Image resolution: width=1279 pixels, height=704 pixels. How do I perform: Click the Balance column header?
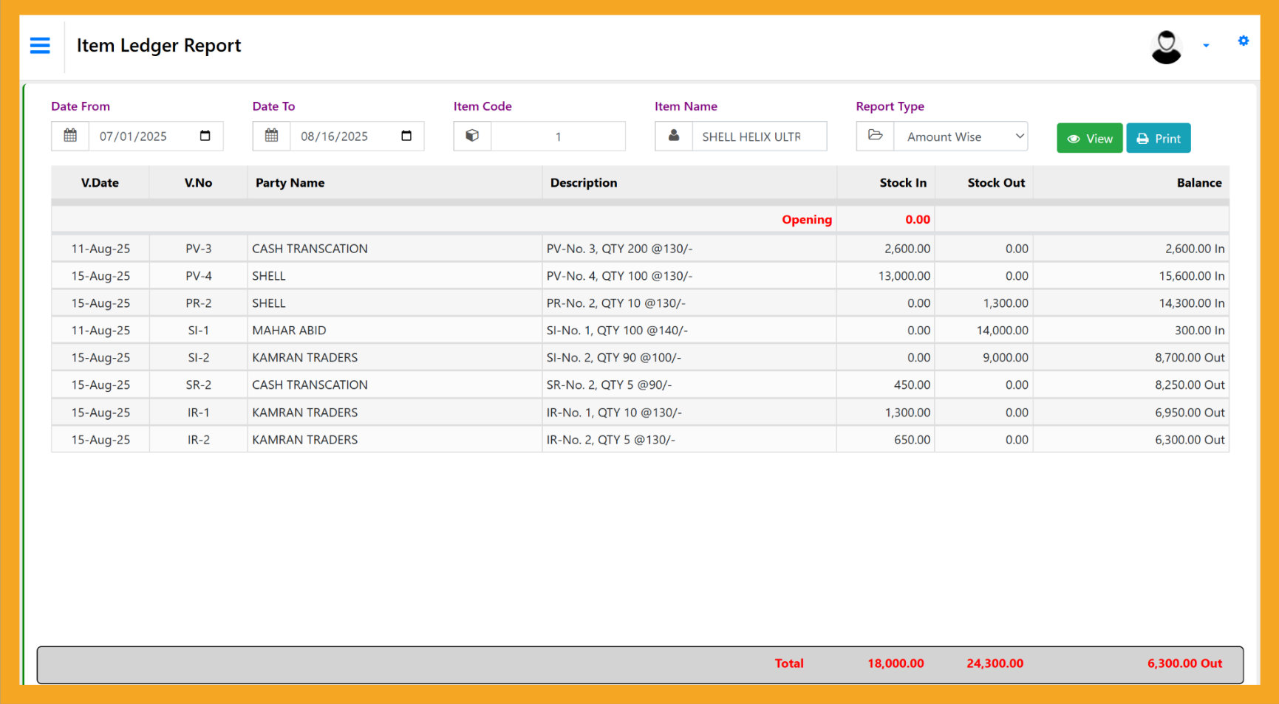pos(1199,182)
